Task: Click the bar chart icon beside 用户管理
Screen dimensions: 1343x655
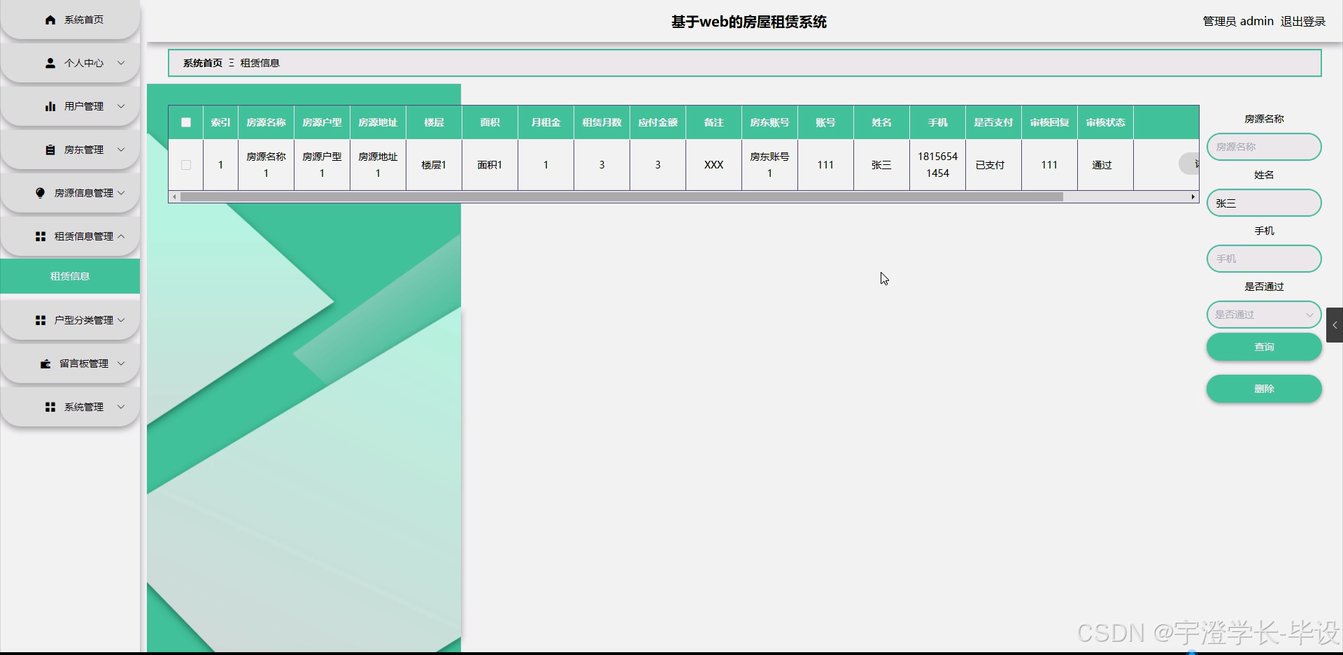Action: (x=50, y=106)
